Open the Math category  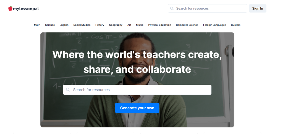pyautogui.click(x=37, y=25)
